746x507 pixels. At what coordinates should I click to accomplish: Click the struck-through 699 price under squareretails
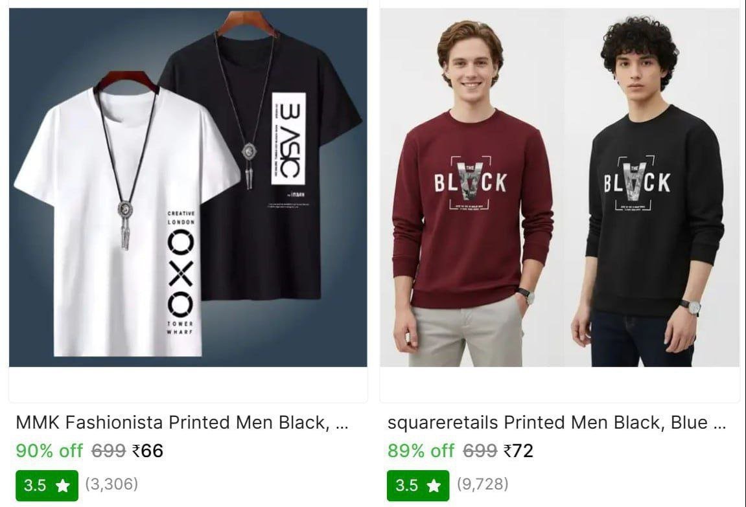click(x=480, y=451)
